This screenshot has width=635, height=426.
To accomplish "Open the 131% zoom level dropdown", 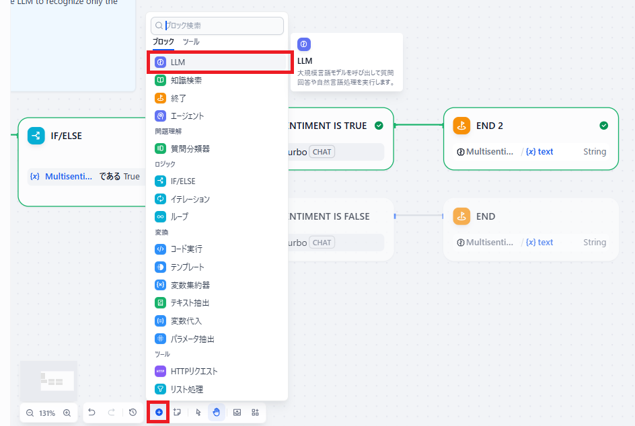I will click(48, 413).
